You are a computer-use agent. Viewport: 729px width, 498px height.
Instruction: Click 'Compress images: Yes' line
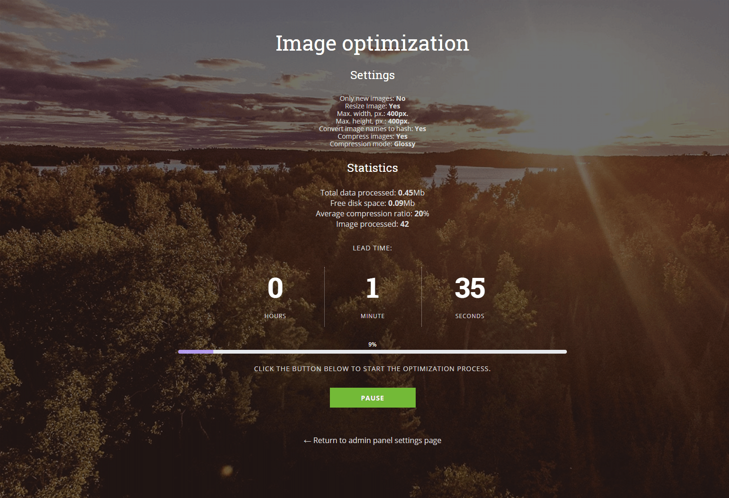(x=373, y=136)
